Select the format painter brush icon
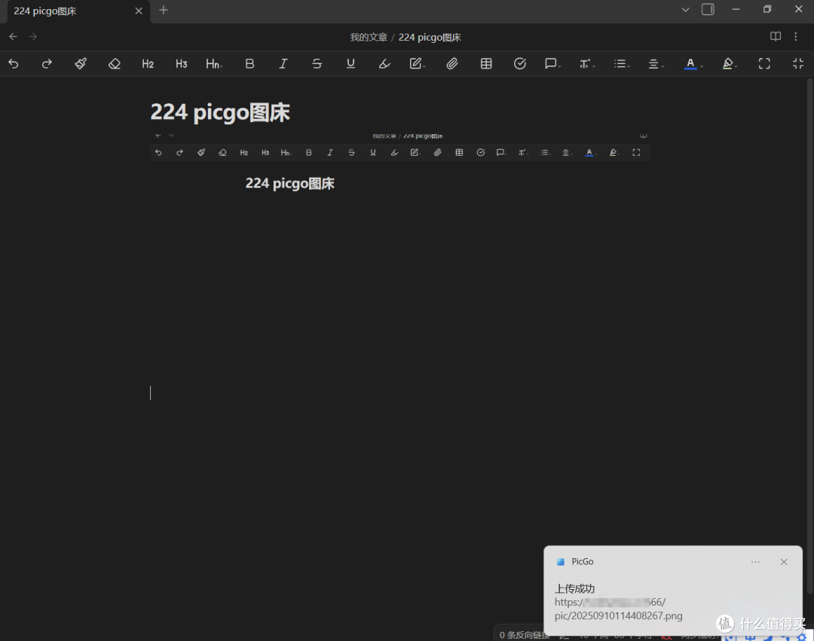 (81, 64)
